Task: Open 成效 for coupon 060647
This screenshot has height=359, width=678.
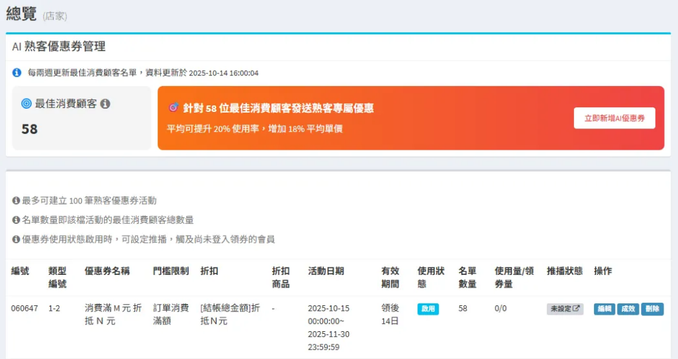Action: pos(628,309)
